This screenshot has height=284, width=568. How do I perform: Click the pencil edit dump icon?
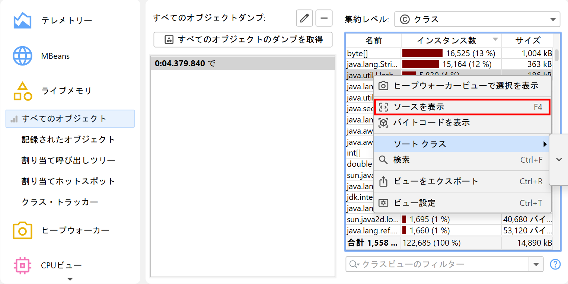[x=304, y=18]
